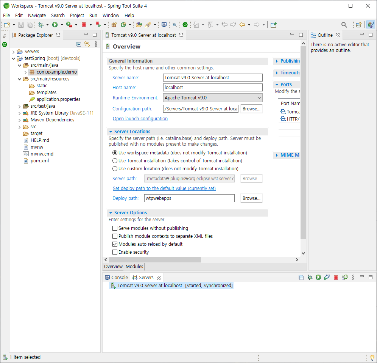Open the Navigate menu

[37, 16]
